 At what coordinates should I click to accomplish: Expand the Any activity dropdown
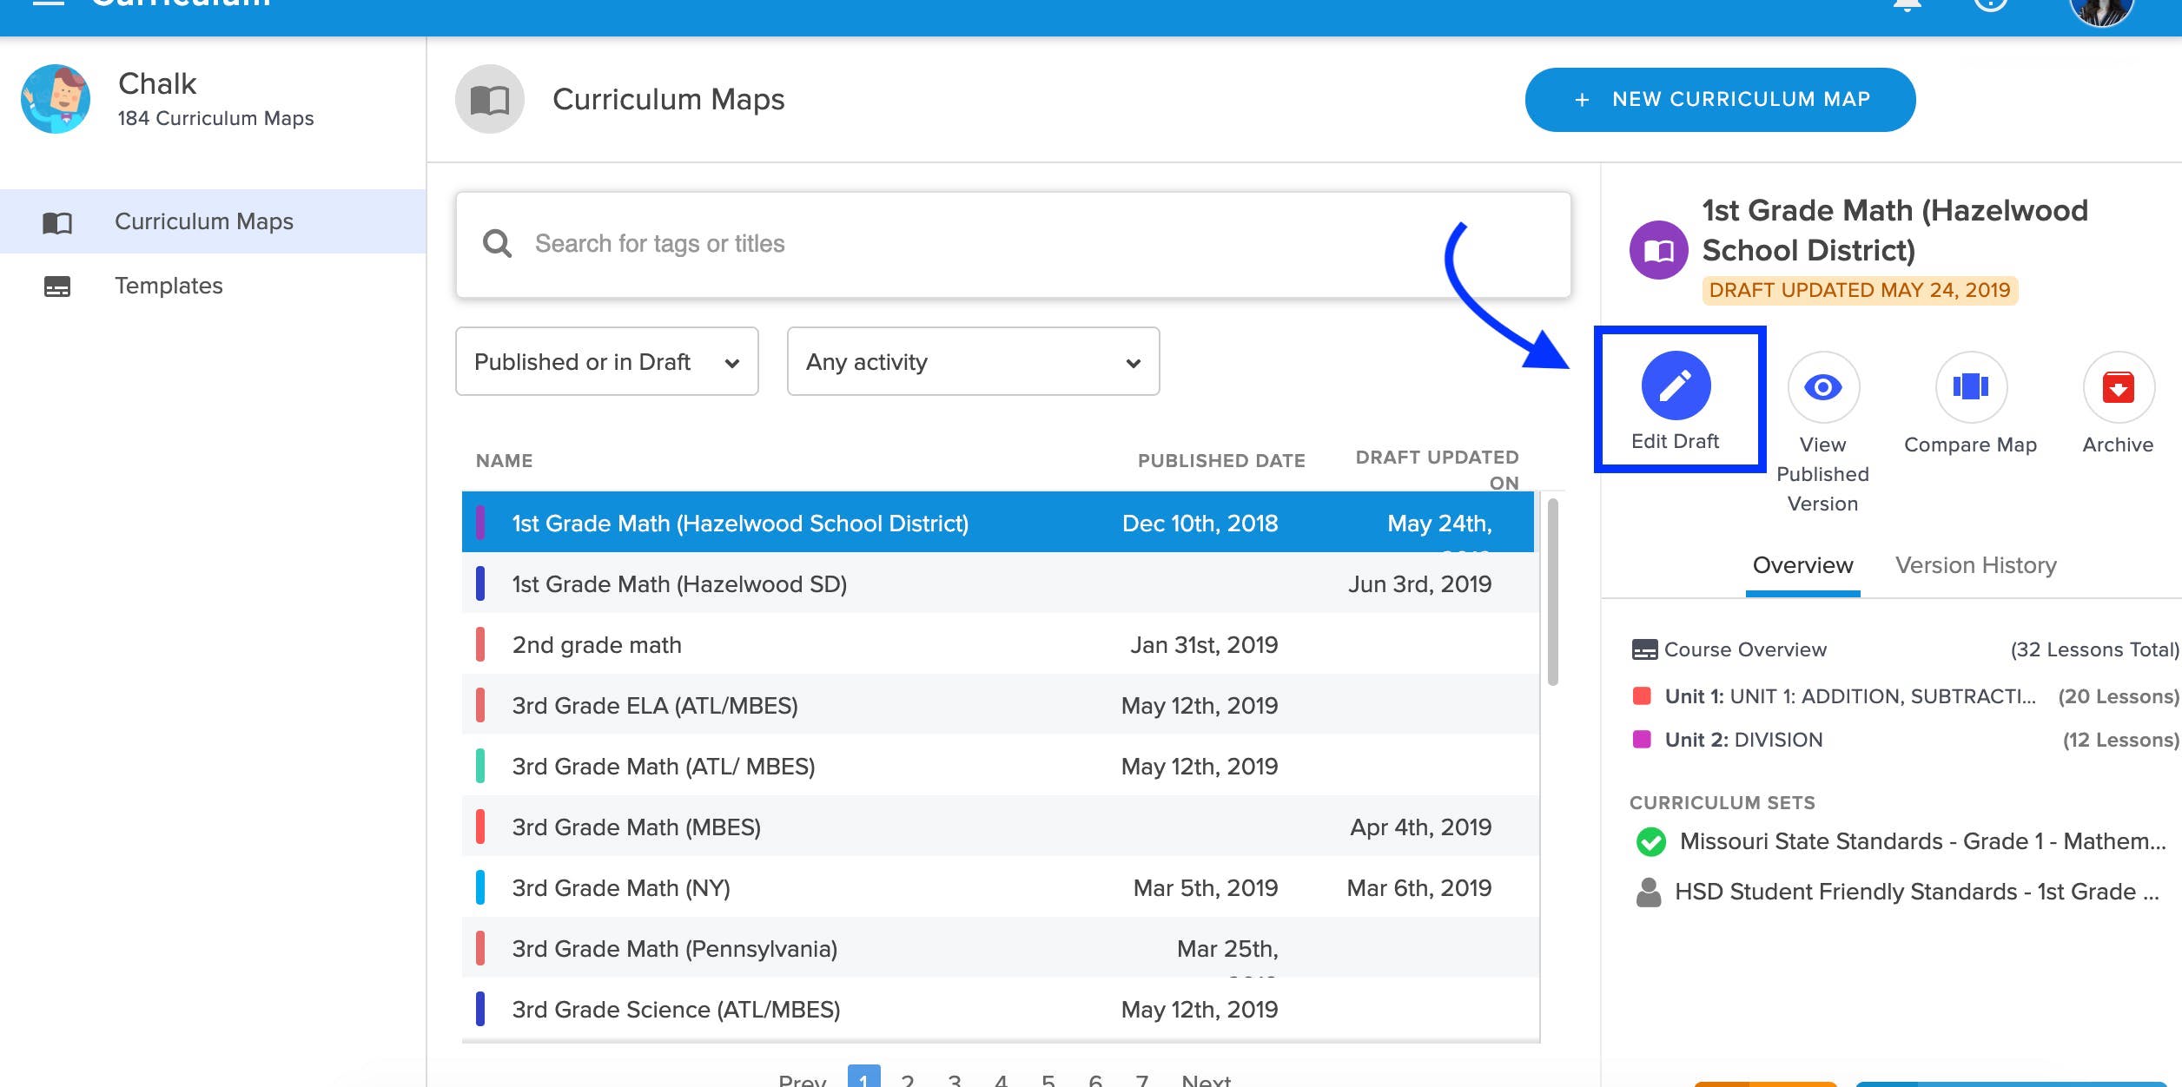(973, 362)
